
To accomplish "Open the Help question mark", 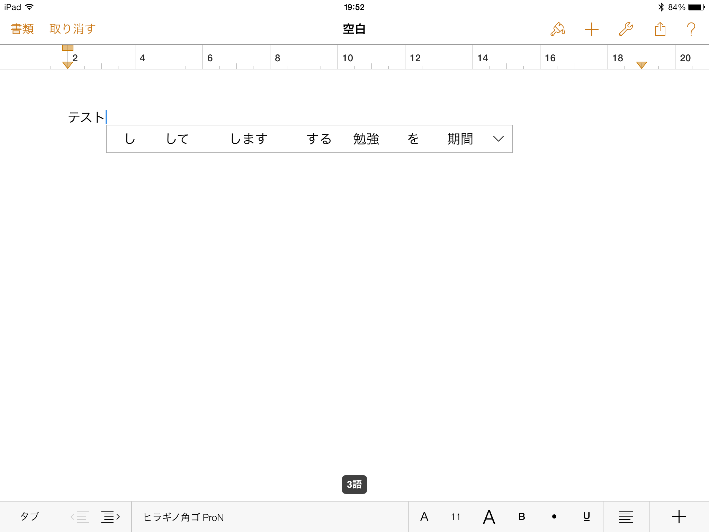I will 691,29.
